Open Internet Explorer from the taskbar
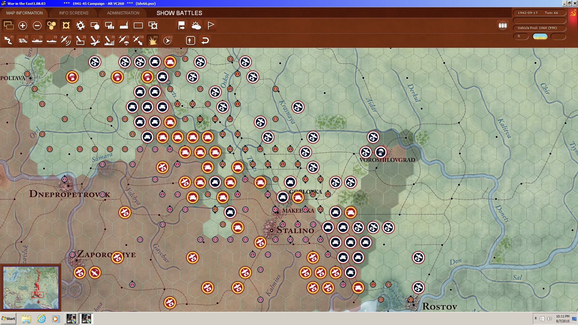578x325 pixels. pyautogui.click(x=41, y=319)
